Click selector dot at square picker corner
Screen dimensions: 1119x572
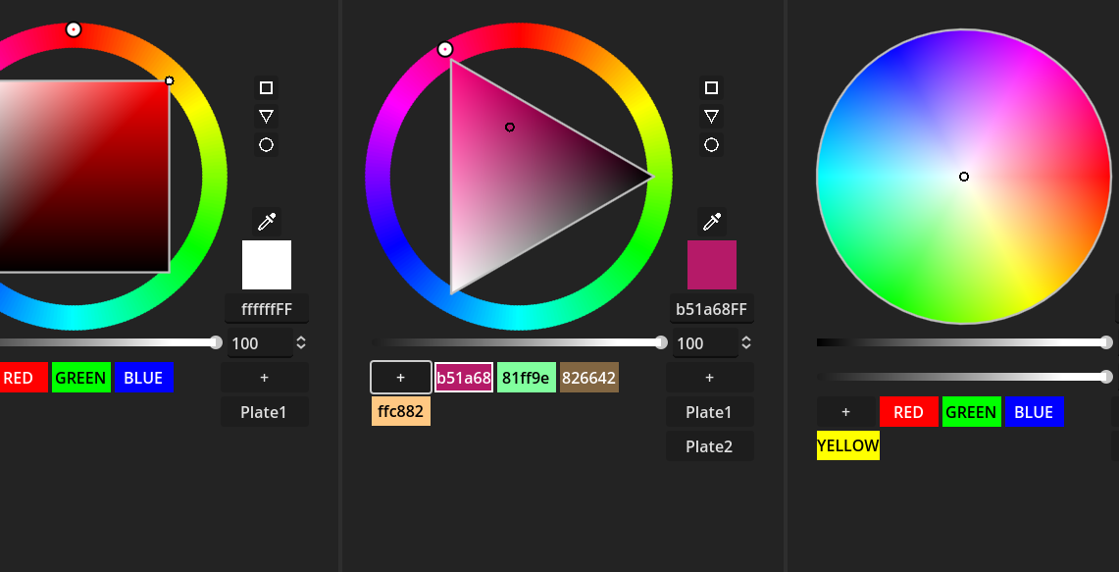(x=169, y=80)
